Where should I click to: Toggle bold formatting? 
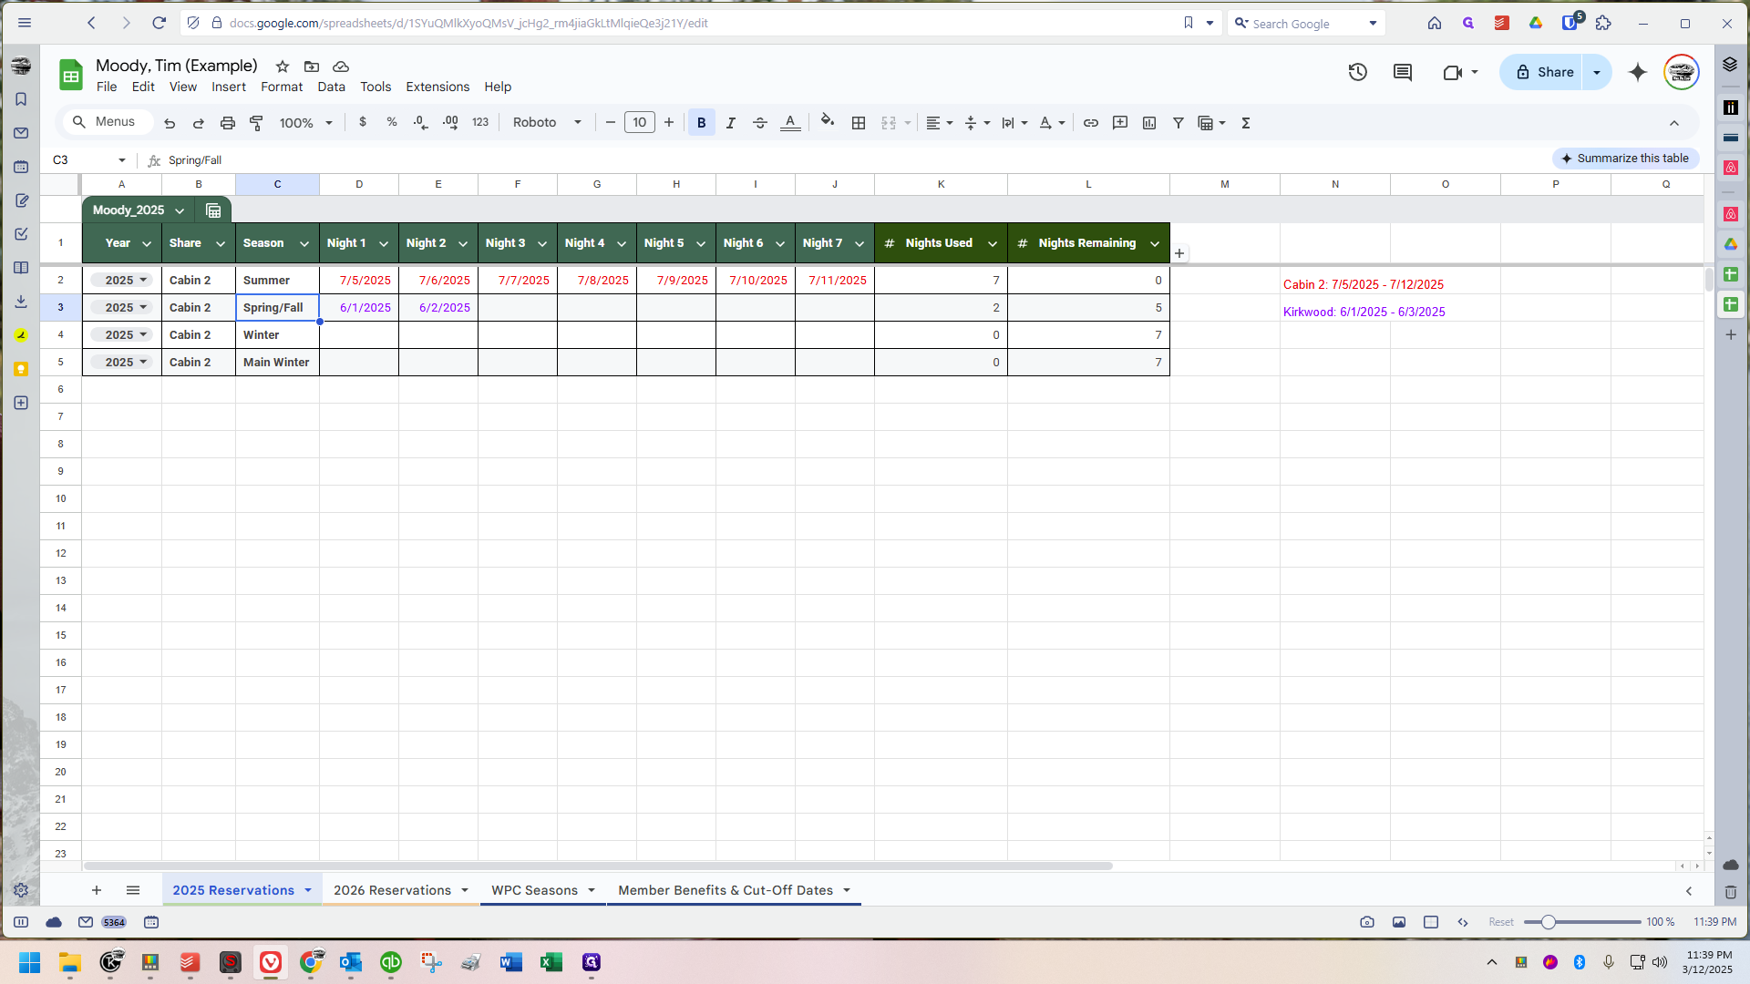(702, 123)
